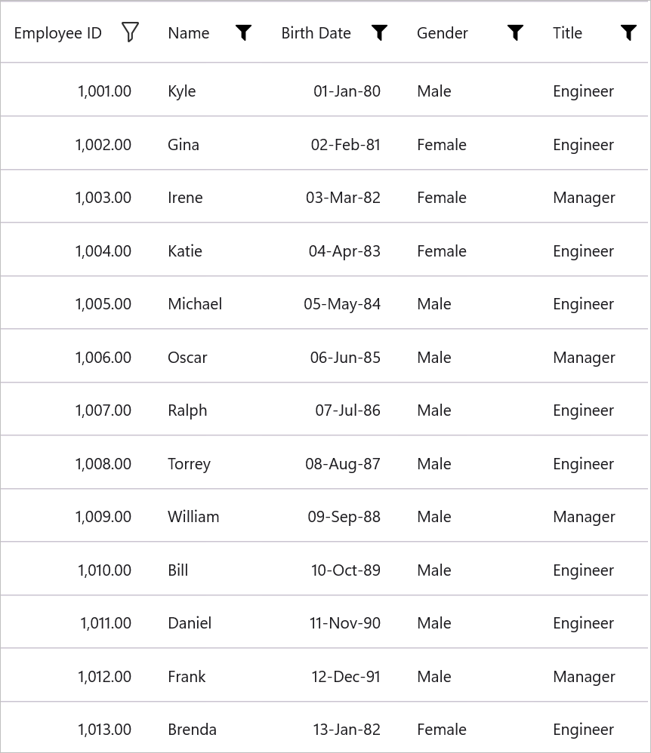Open the Employee ID filter icon
This screenshot has width=651, height=753.
tap(130, 32)
